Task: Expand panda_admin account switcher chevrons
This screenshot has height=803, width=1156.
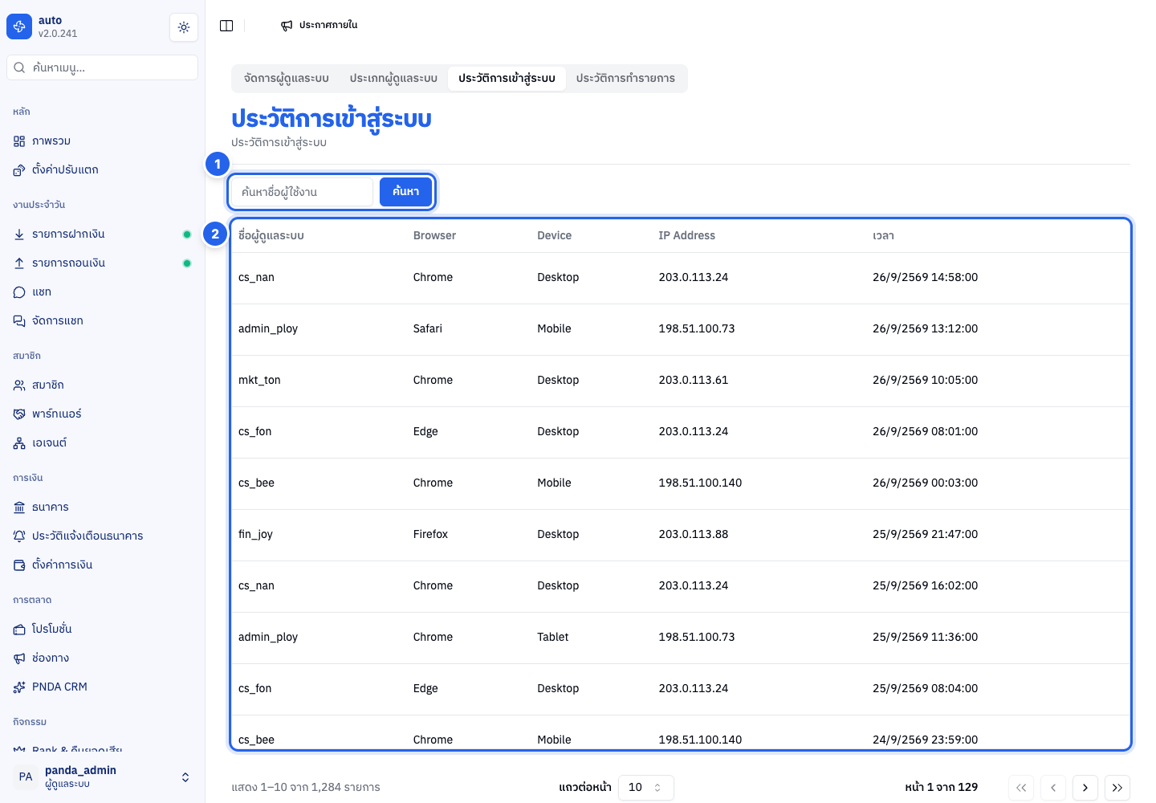Action: [185, 777]
